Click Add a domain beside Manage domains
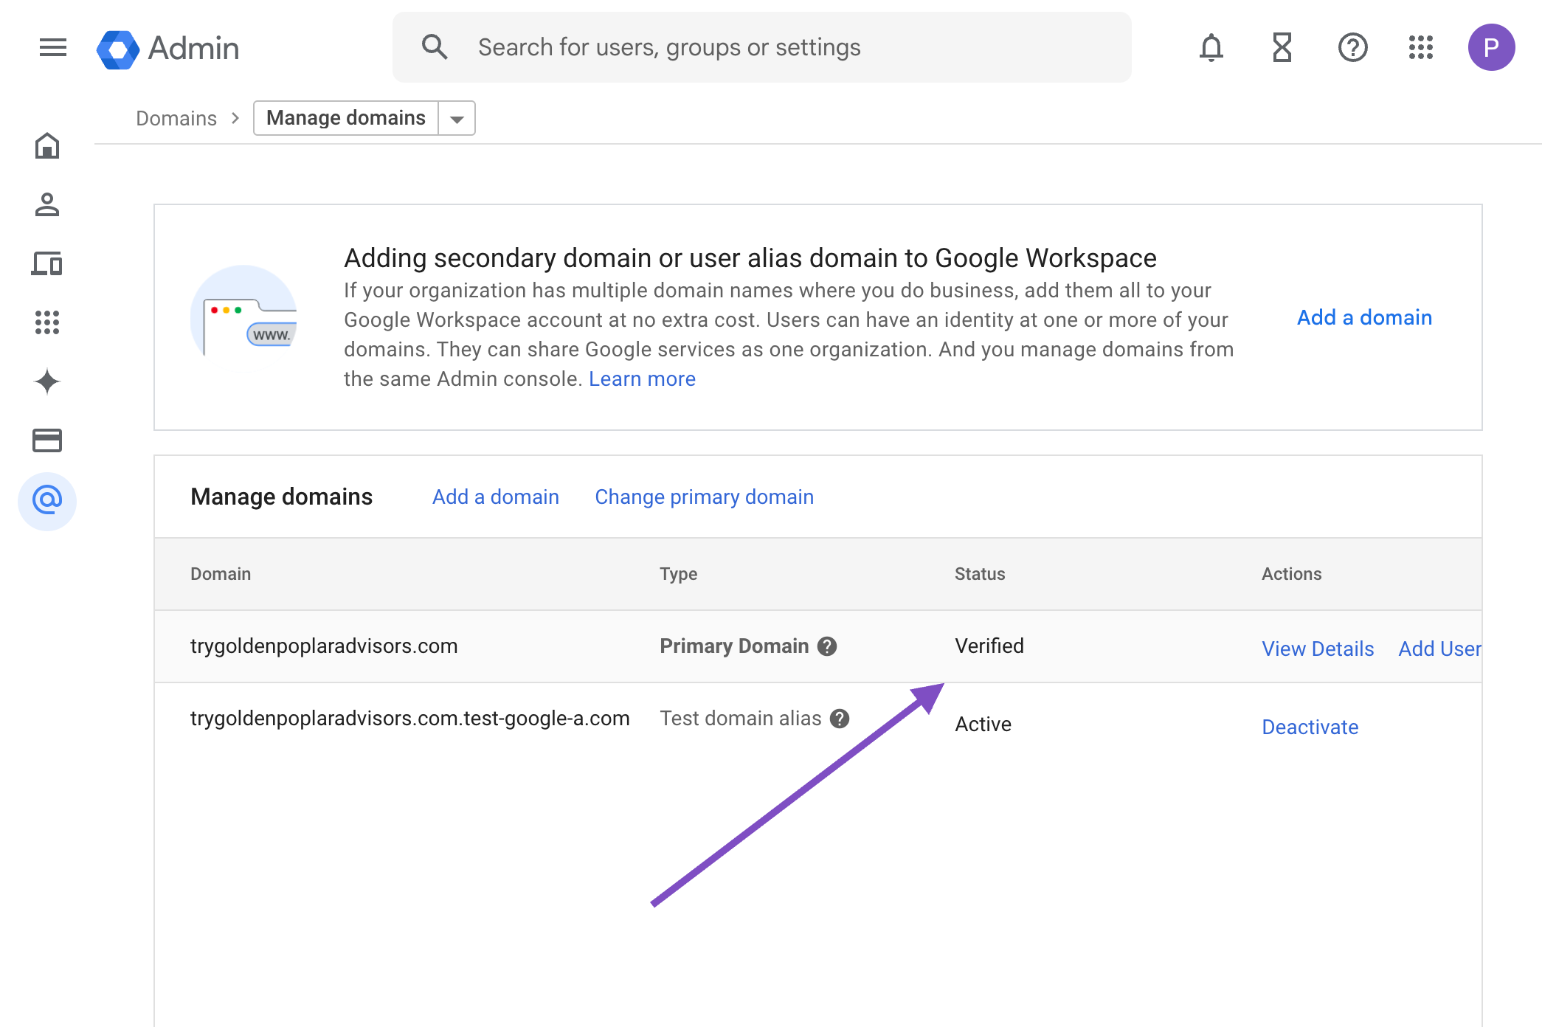 tap(496, 497)
